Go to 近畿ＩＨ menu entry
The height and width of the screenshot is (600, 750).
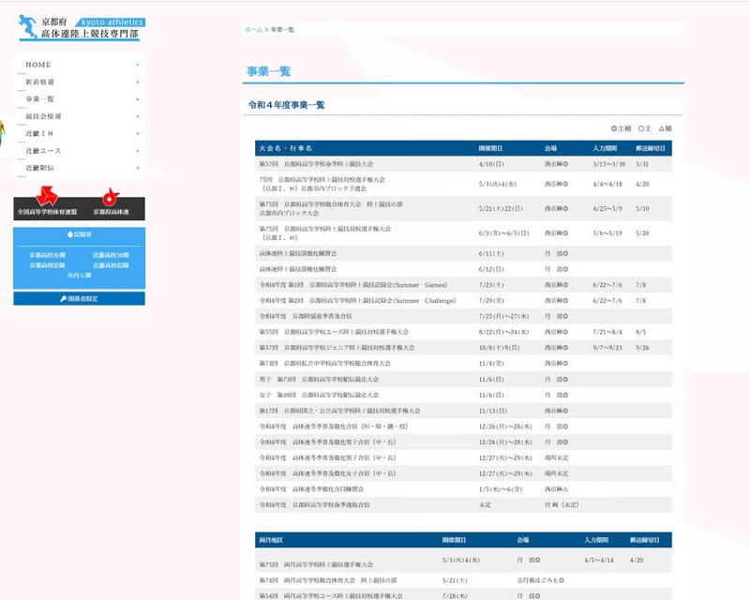click(40, 133)
